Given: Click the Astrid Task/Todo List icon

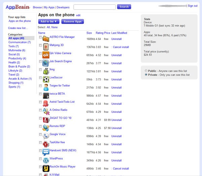Looking at the screenshot, I should tap(45, 104).
